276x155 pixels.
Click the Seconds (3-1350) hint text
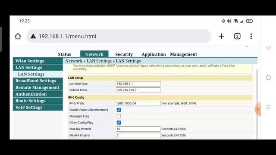(173, 135)
